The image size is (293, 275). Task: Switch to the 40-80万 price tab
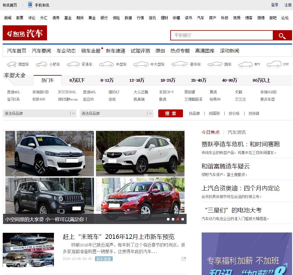229,81
